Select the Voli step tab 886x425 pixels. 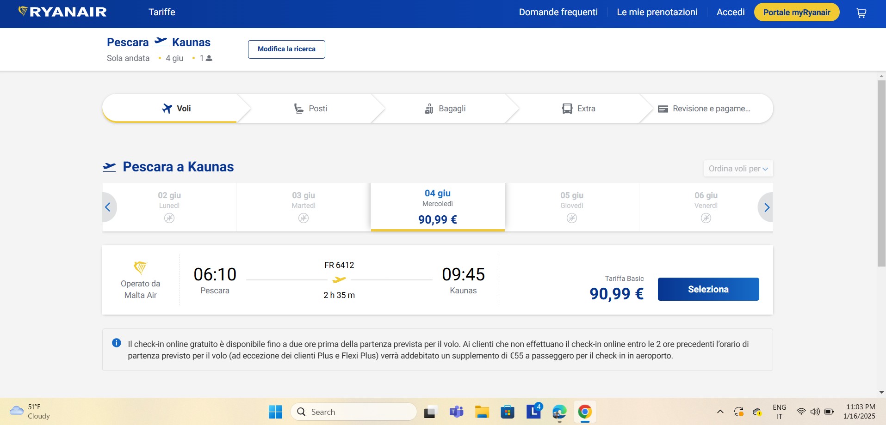(x=176, y=109)
